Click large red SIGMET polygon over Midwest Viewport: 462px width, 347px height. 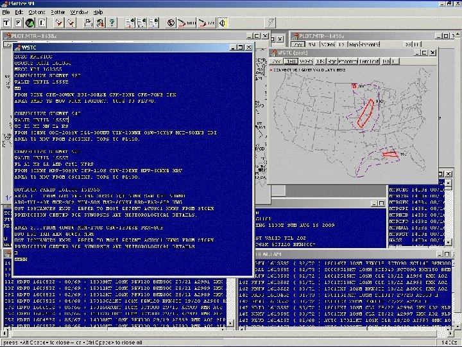click(x=366, y=114)
